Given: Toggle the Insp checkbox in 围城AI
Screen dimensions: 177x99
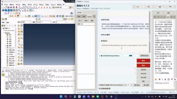Looking at the screenshot, I should [114, 85].
